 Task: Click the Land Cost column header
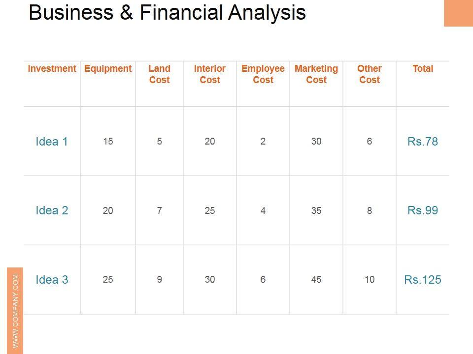(159, 74)
